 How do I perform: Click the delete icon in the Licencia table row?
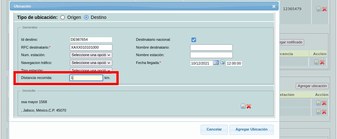[322, 62]
